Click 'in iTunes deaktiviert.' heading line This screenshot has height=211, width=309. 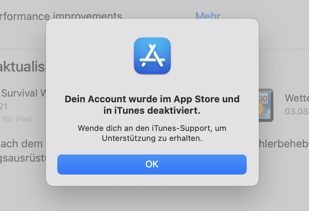(152, 110)
